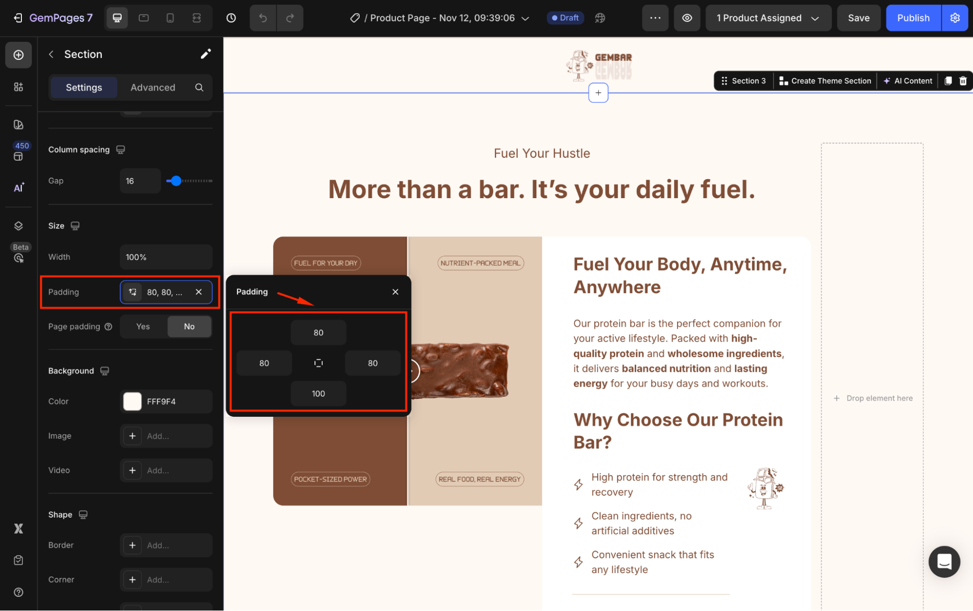Image resolution: width=973 pixels, height=611 pixels.
Task: Open the more options ellipsis menu
Action: 655,18
